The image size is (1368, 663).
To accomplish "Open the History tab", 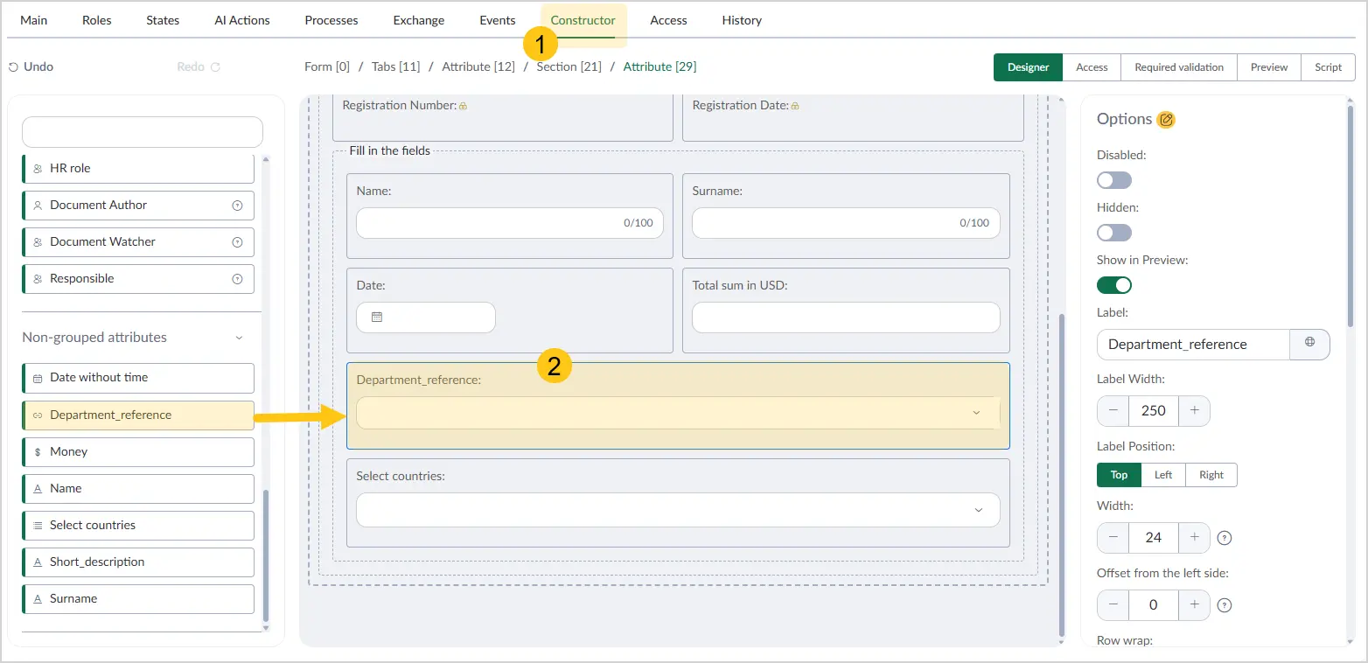I will [x=742, y=20].
